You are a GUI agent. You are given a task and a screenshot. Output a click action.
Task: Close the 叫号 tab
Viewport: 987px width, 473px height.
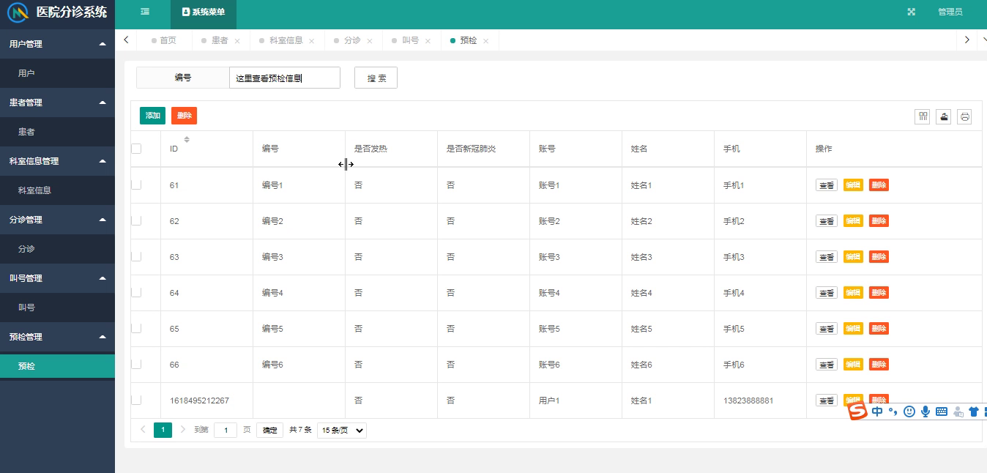point(428,41)
